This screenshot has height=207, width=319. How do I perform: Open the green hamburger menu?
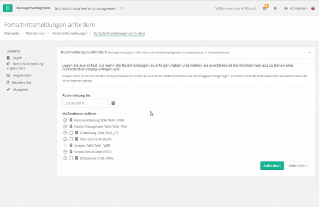tap(7, 8)
